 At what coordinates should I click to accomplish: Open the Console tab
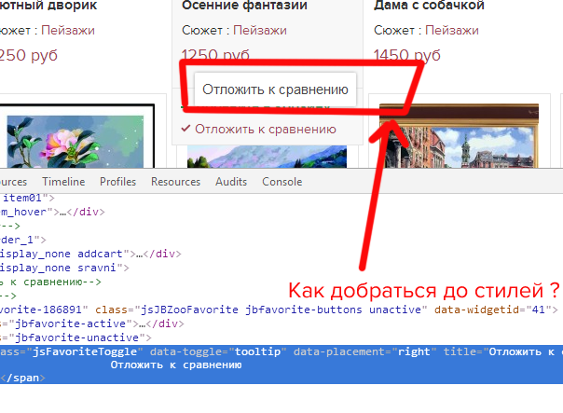point(281,182)
